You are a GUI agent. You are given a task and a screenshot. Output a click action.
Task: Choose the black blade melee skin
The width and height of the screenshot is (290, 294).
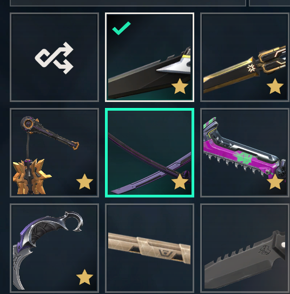(149, 57)
